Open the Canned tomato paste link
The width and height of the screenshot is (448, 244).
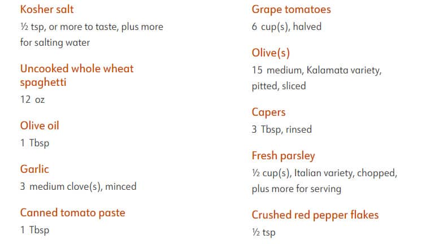[x=72, y=213]
